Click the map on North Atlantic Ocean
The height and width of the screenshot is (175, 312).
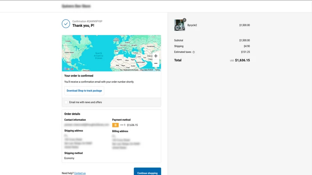click(99, 56)
